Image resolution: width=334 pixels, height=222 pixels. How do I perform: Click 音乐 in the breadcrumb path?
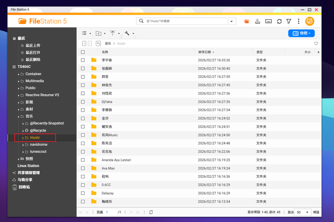[108, 43]
